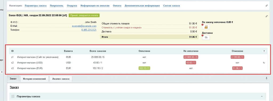Select Интернет-магазин (Сайт по умолчанию) row
The width and height of the screenshot is (273, 101).
point(138,57)
